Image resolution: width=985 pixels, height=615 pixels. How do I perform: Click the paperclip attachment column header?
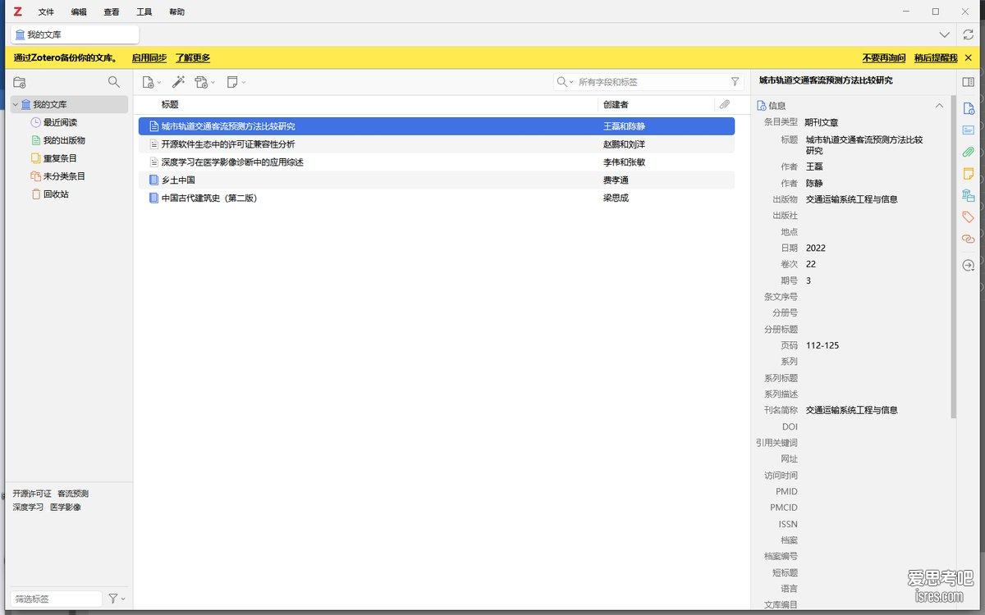tap(724, 104)
